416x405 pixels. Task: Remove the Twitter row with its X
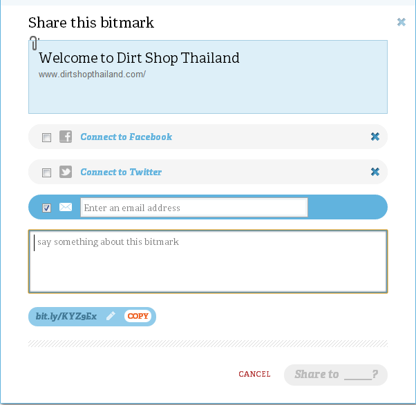coord(375,172)
